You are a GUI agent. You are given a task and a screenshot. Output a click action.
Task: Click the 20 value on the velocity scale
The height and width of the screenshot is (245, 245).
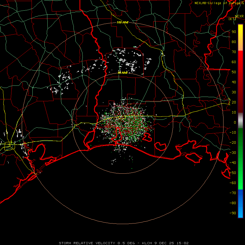tap(234, 102)
